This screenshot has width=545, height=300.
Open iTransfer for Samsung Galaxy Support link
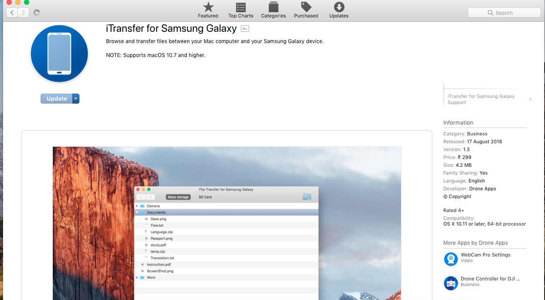pos(481,99)
